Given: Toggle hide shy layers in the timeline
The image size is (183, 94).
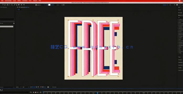Looking at the screenshot, I should (34, 92).
